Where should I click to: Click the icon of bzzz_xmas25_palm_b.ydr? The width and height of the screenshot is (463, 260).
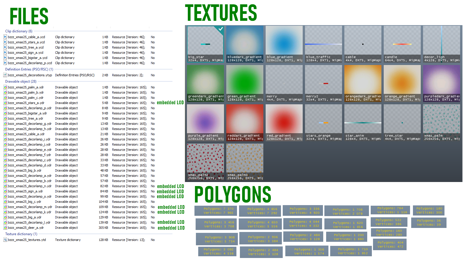(5, 92)
